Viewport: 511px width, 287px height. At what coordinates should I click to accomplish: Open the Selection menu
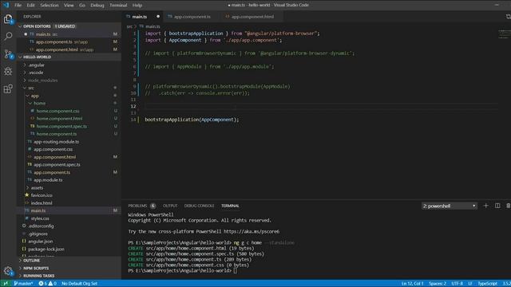[x=50, y=6]
